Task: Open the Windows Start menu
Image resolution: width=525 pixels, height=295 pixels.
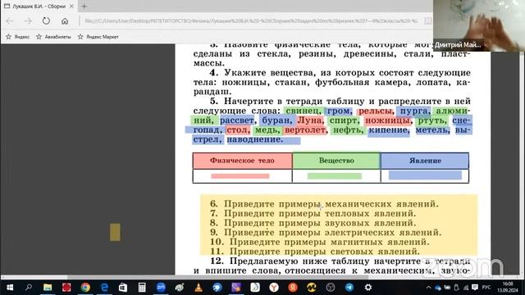Action: pos(9,288)
